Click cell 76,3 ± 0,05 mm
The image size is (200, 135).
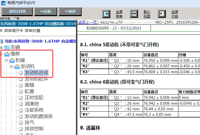point(160,114)
